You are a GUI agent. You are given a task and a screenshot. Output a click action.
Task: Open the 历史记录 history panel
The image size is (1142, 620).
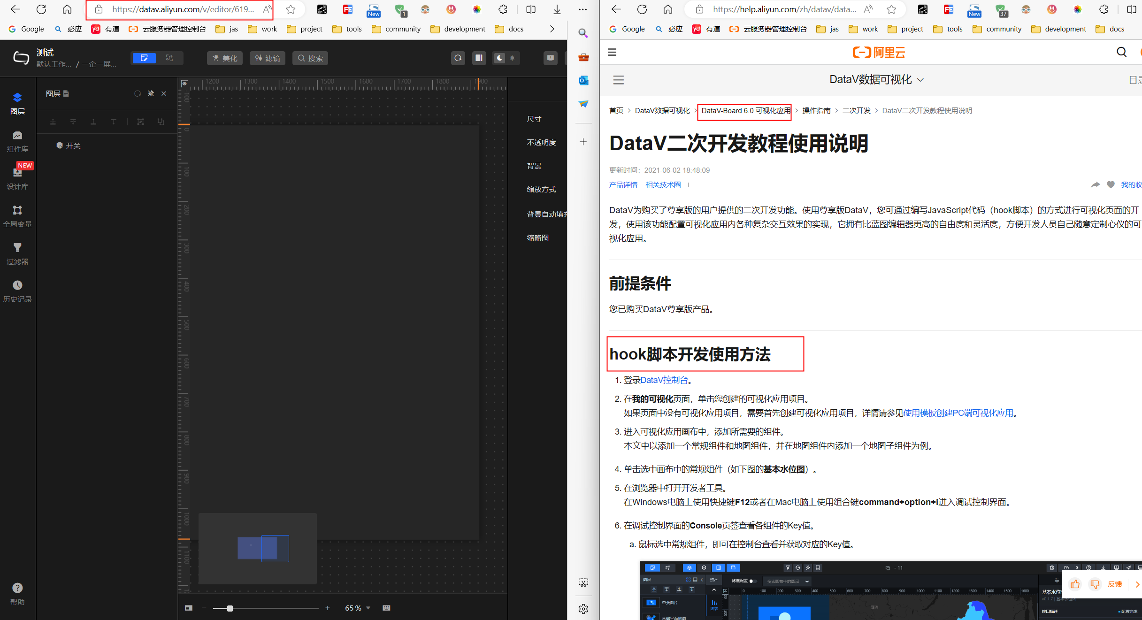pos(17,291)
